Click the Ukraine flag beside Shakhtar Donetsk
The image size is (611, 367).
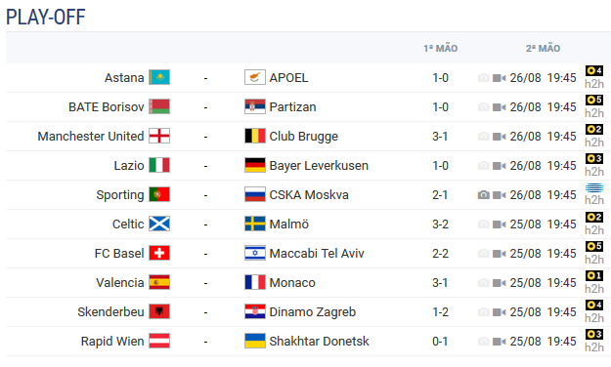pos(255,341)
